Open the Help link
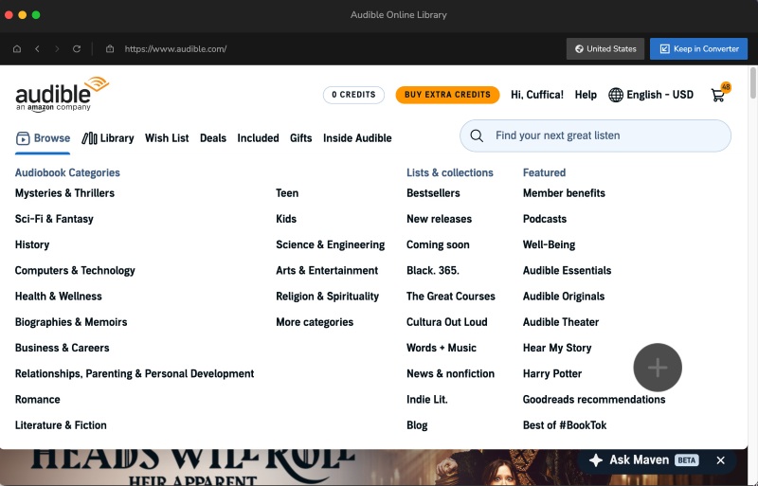Screen dimensions: 758x486 (x=586, y=95)
